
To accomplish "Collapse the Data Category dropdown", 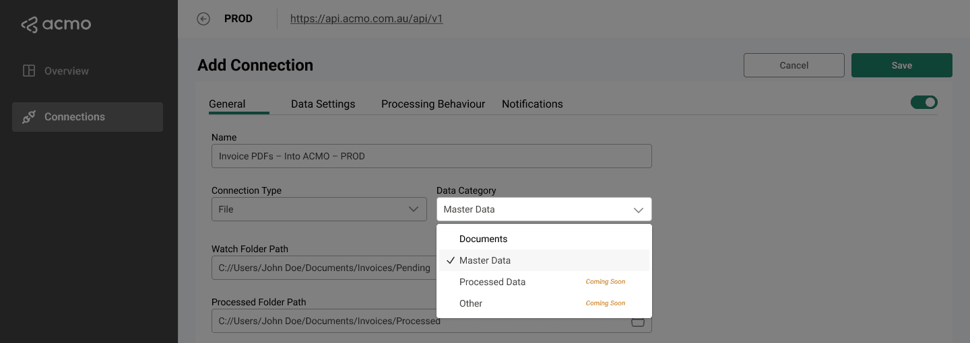I will tap(544, 209).
